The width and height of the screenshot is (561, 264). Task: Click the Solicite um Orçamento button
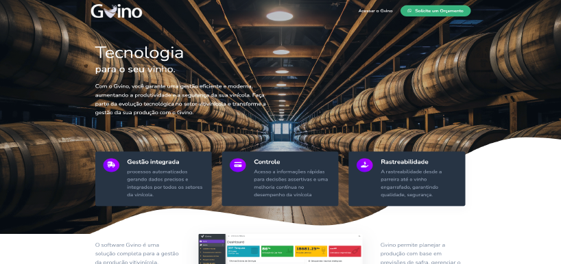(435, 11)
